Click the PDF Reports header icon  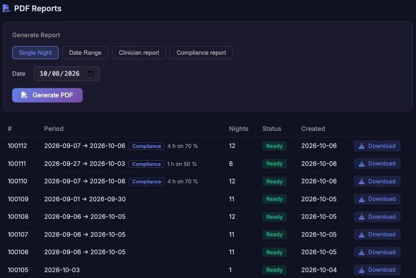6,9
